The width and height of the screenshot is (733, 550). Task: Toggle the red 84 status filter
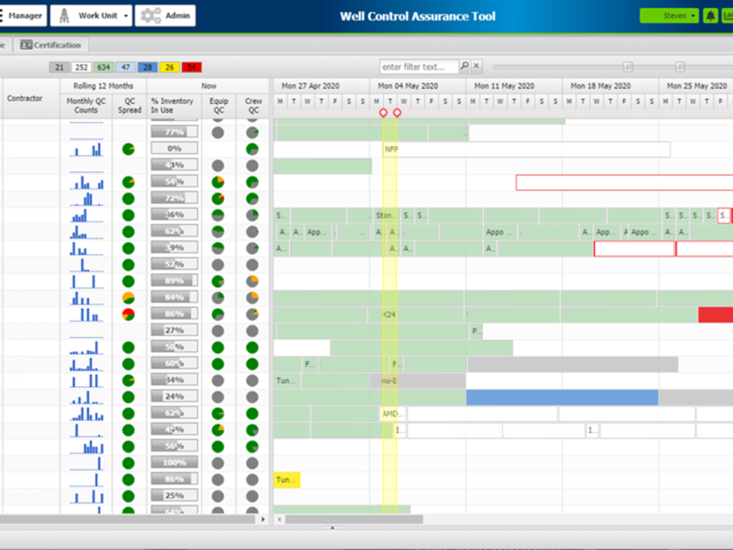click(x=191, y=67)
